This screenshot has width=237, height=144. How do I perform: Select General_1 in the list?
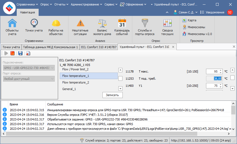pyautogui.click(x=88, y=89)
